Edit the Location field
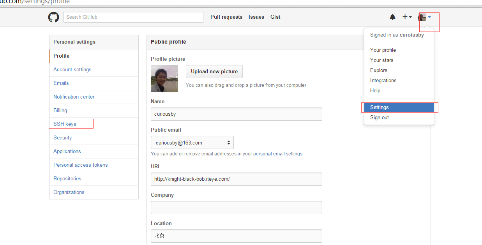 pos(237,236)
